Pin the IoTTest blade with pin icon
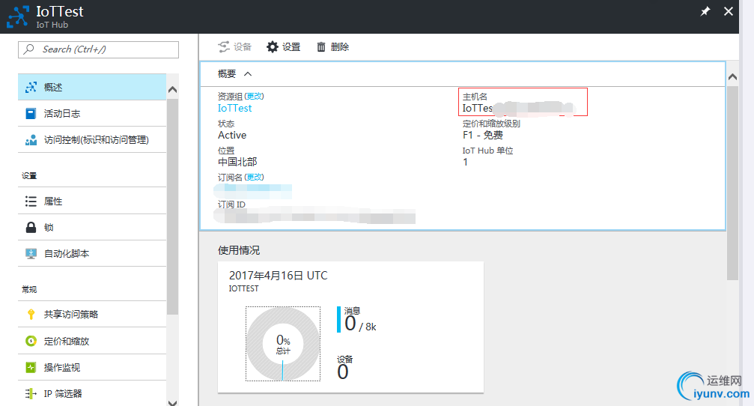Viewport: 754px width, 406px height. coord(705,11)
